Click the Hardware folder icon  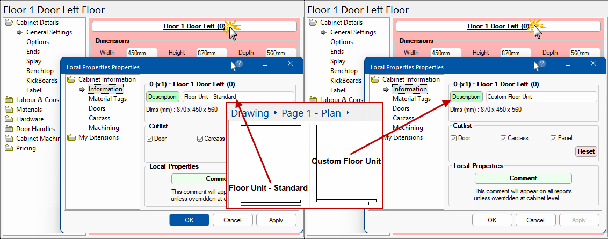(9, 119)
